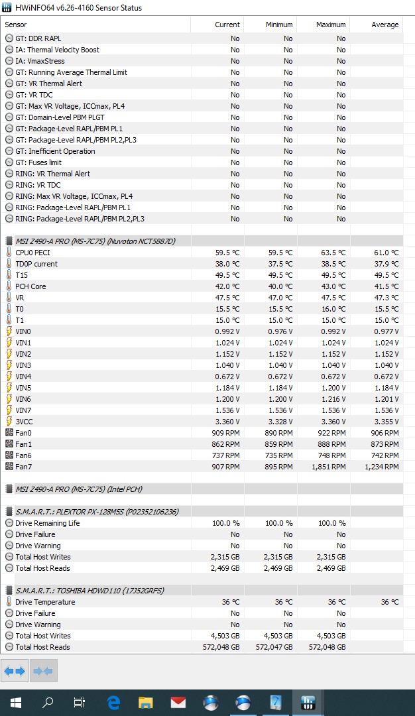Open the Mail app in taskbar
415x716 pixels.
click(178, 703)
